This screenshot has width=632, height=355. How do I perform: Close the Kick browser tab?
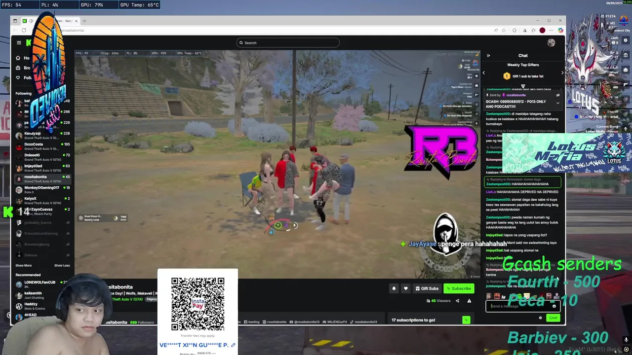[x=76, y=21]
